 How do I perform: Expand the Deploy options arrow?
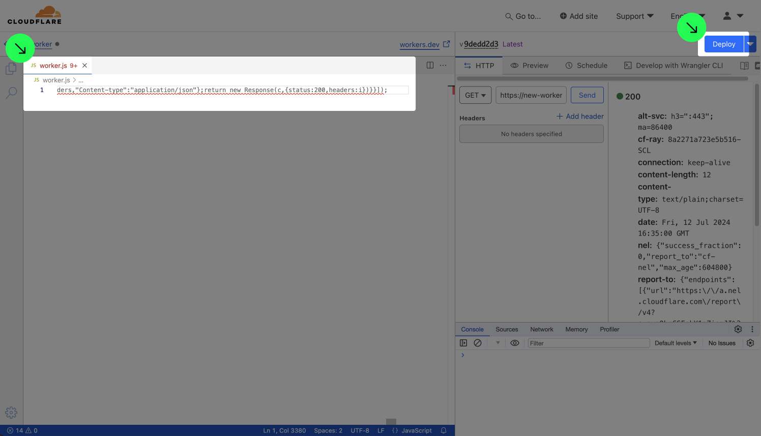[x=750, y=44]
